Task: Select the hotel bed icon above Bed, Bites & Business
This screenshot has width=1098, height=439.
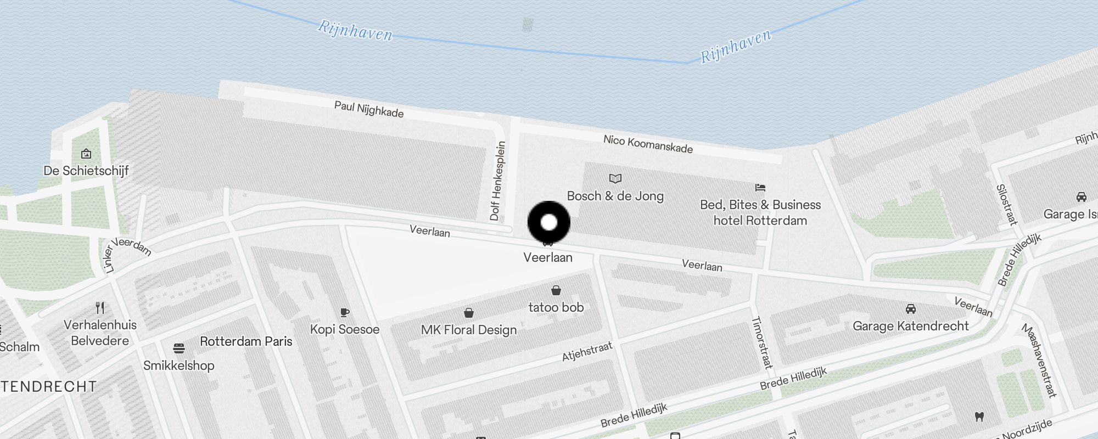Action: coord(760,187)
